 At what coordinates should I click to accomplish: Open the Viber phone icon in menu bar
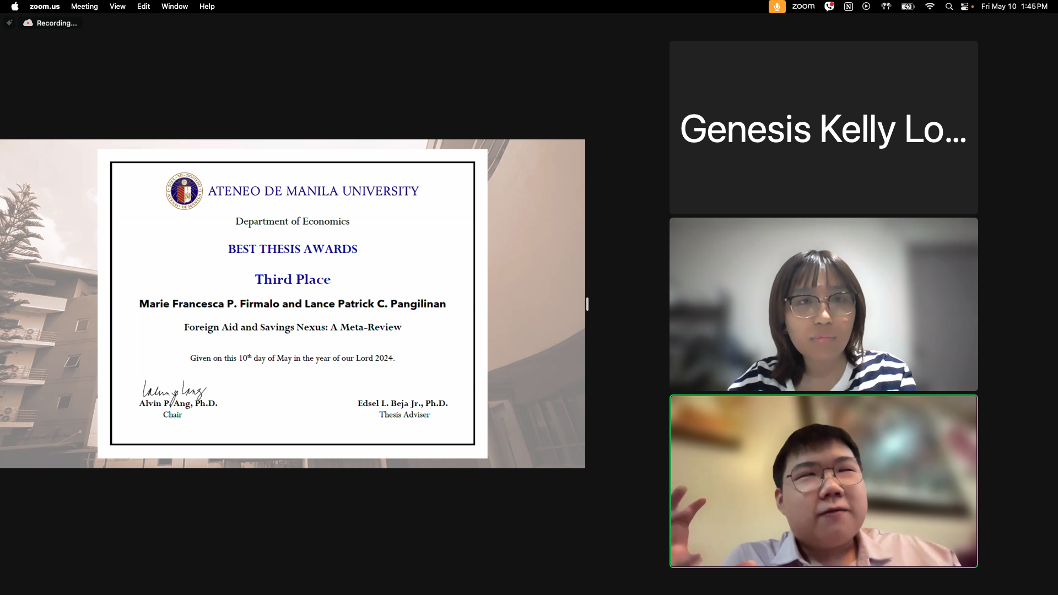click(829, 7)
